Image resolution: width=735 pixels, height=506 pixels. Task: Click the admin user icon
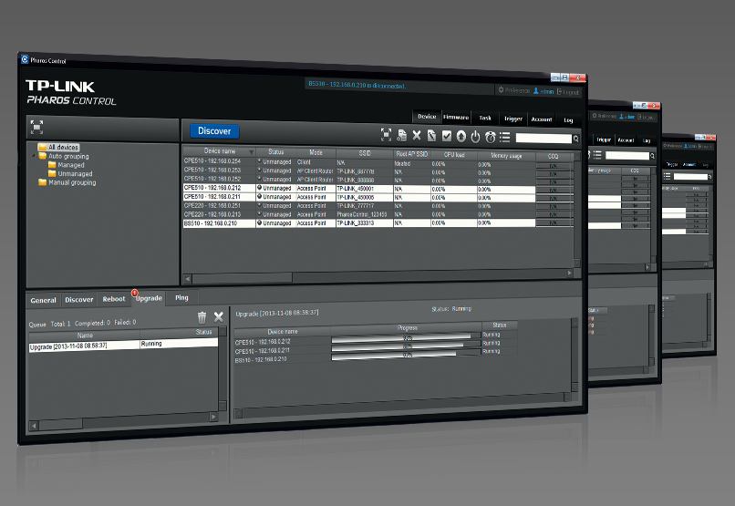tap(536, 90)
